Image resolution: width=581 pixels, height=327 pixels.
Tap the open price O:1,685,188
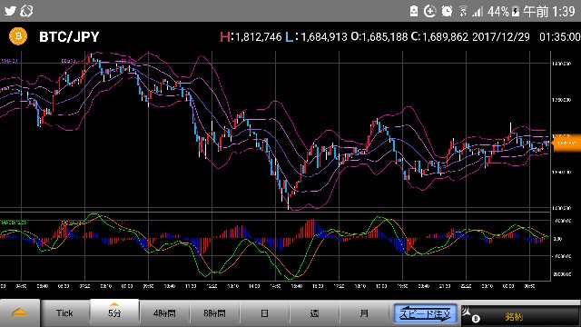click(x=379, y=36)
